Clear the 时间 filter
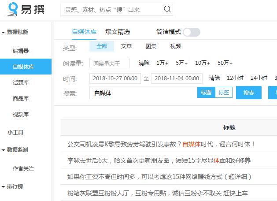Image resolution: width=277 pixels, height=201 pixels. click(x=214, y=78)
